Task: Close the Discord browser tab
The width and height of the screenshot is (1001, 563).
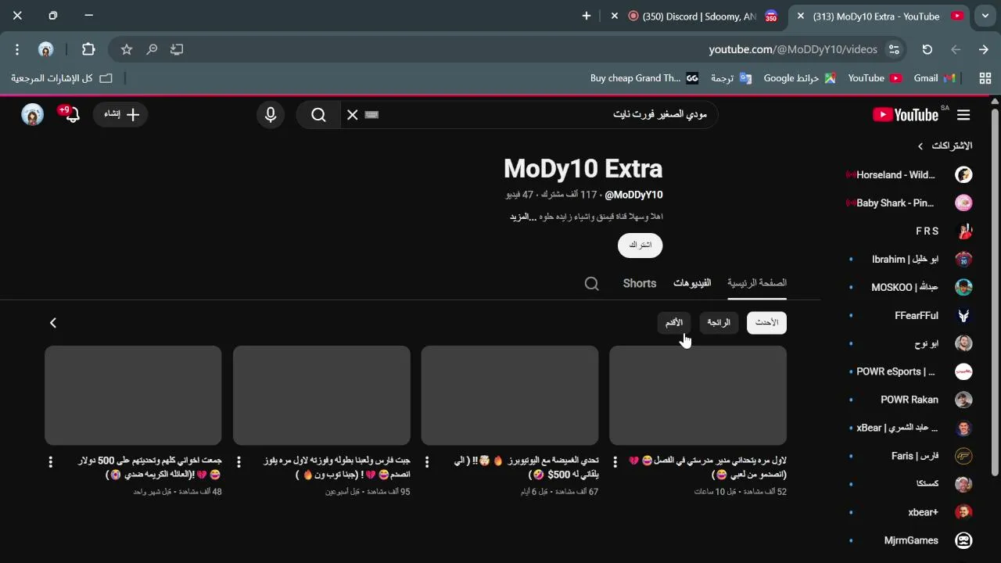Action: 615,16
